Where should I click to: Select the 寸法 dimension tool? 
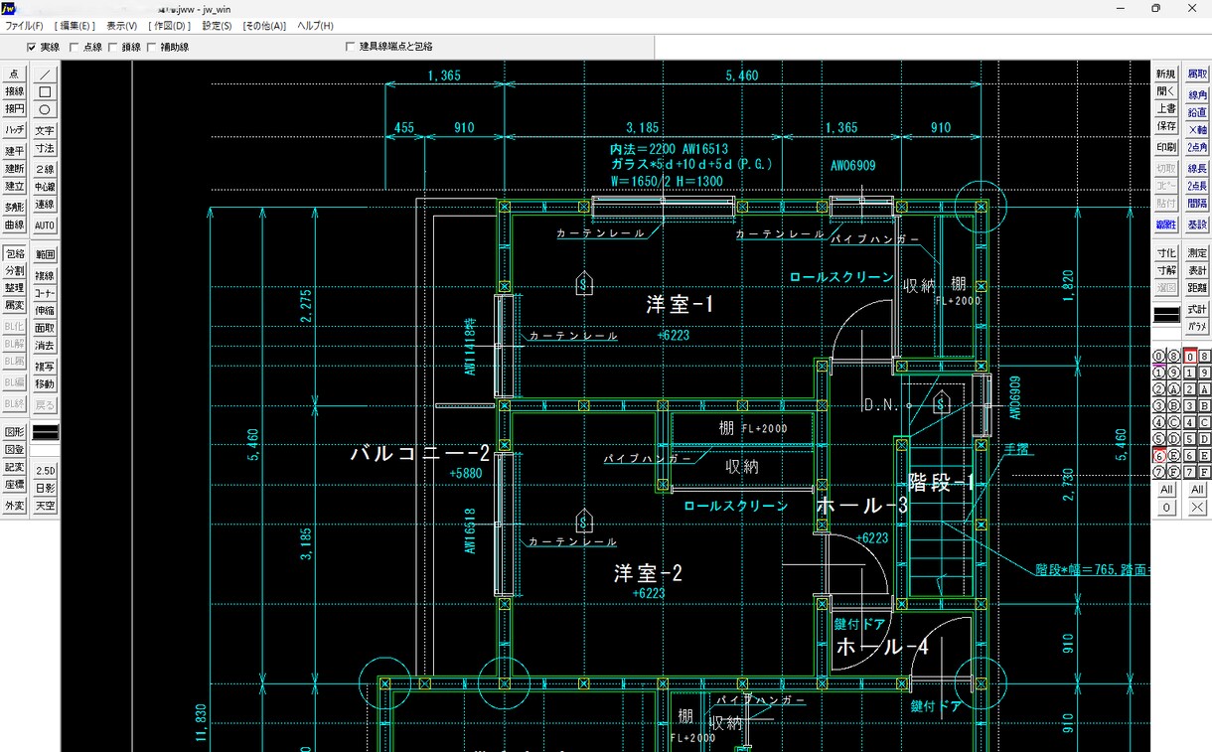tap(45, 148)
